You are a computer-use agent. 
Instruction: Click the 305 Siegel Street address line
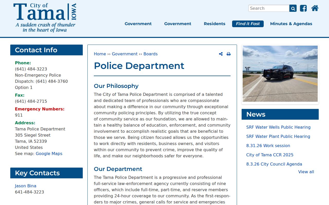[x=33, y=135]
